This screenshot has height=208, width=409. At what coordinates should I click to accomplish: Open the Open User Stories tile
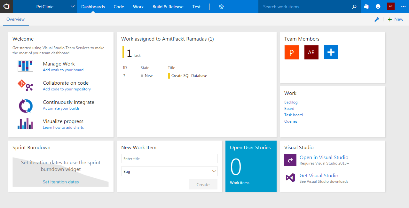point(251,166)
